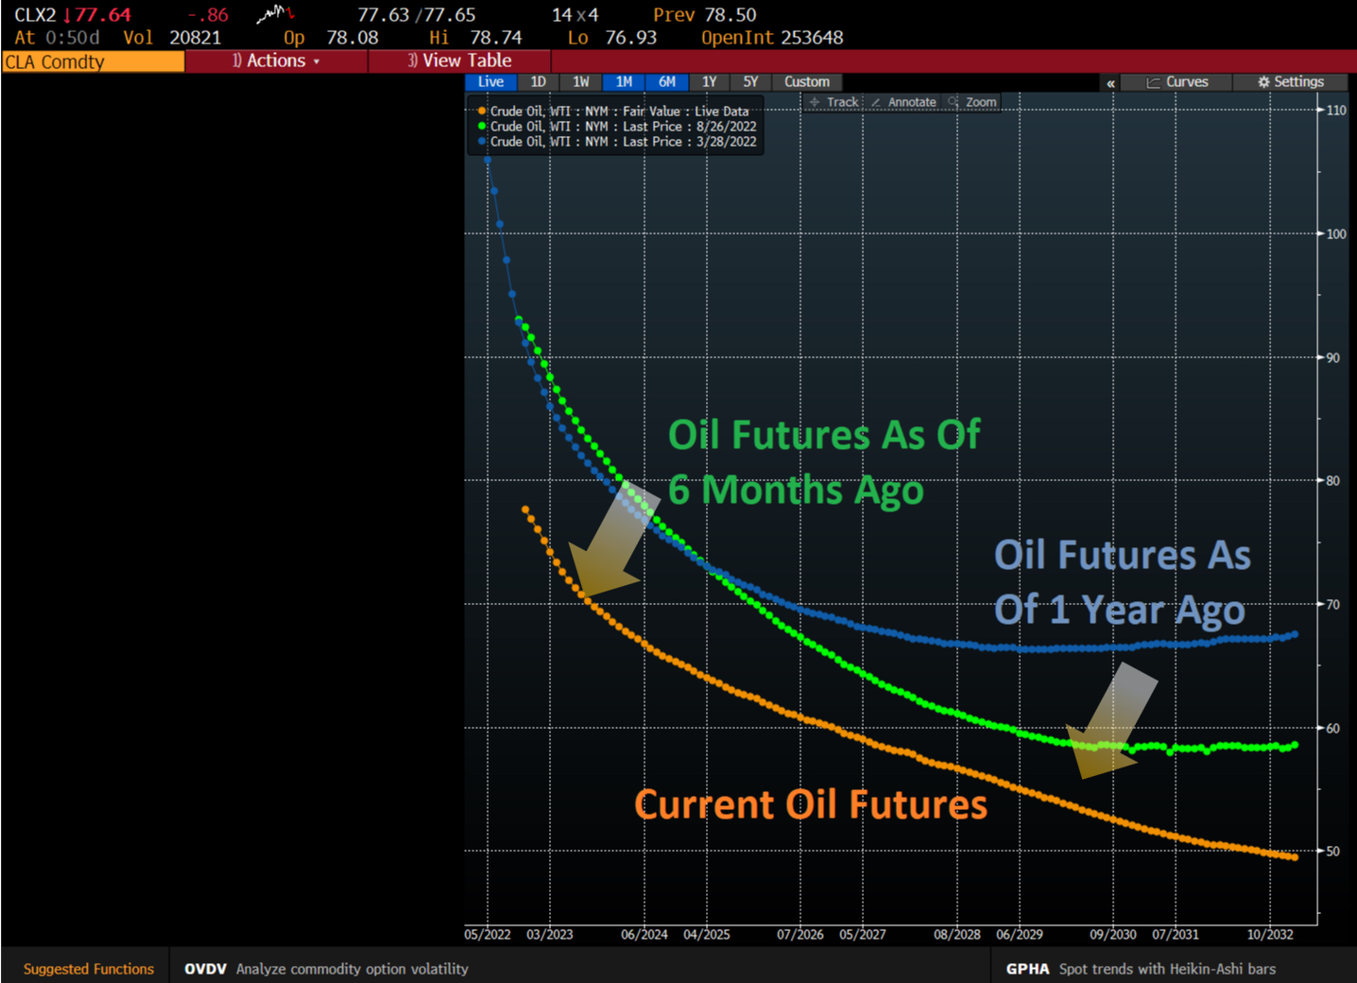
Task: Toggle the Live curve button
Action: [490, 82]
